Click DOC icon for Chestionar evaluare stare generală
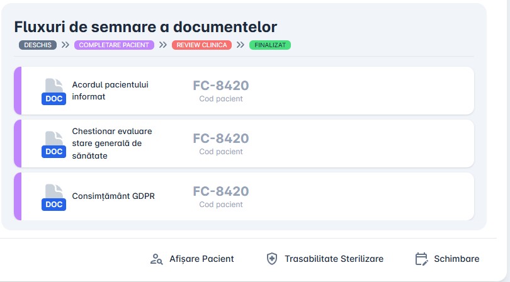510x282 pixels. click(54, 144)
